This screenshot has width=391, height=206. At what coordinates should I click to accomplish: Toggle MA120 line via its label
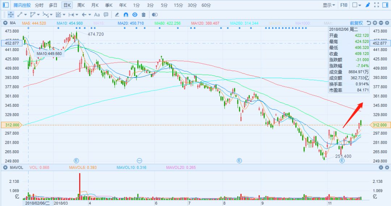coord(205,23)
